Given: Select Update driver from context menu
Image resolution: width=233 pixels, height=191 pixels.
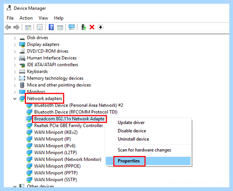Looking at the screenshot, I should pyautogui.click(x=131, y=122).
